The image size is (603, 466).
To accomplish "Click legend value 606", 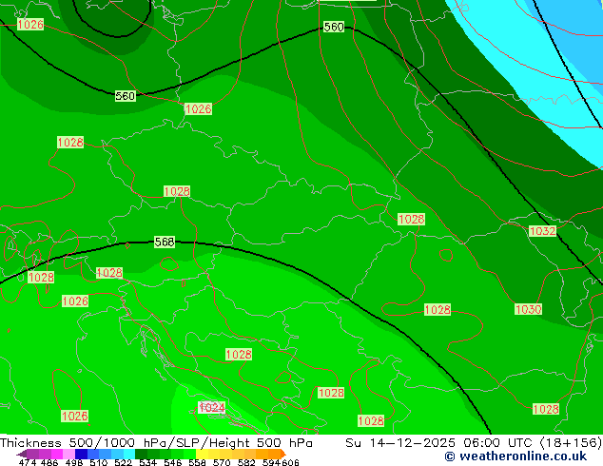I will (290, 462).
